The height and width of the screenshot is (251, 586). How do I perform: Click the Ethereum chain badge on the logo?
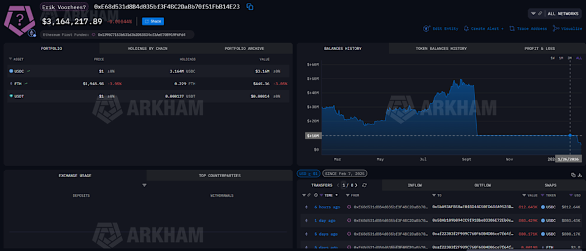click(x=32, y=34)
